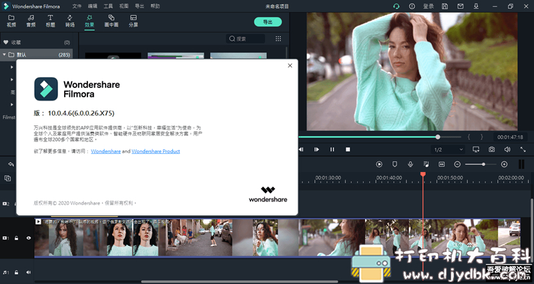Open the preview display settings monitor icon
Viewport: 534px width, 284px height.
476,149
